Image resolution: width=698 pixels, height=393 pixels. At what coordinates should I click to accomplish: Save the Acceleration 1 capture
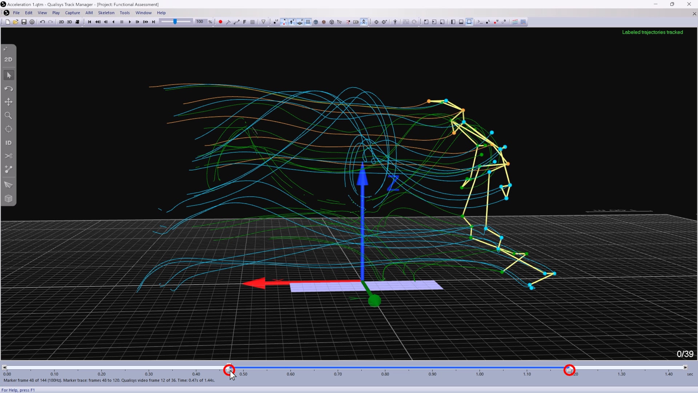coord(24,22)
